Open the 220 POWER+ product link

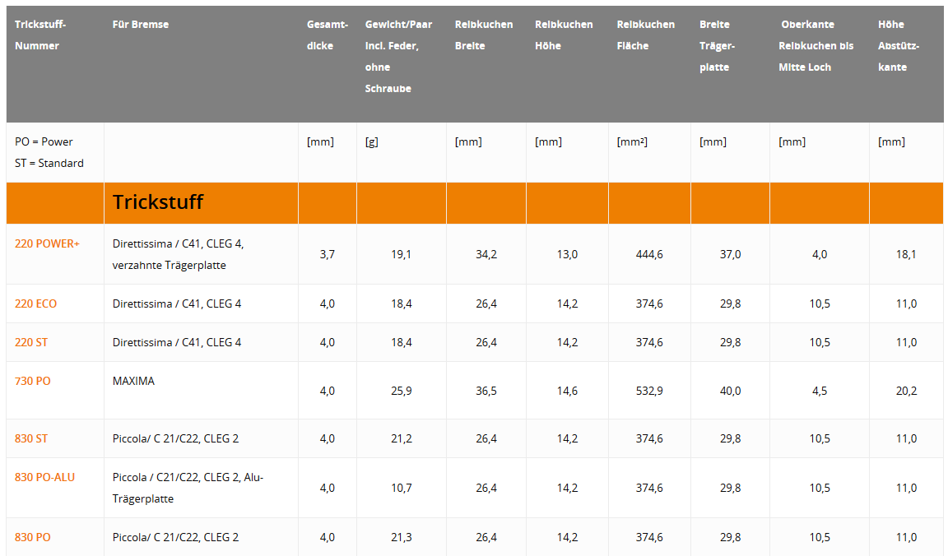click(47, 244)
